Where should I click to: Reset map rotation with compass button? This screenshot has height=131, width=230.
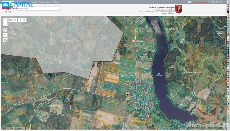pyautogui.click(x=5, y=30)
